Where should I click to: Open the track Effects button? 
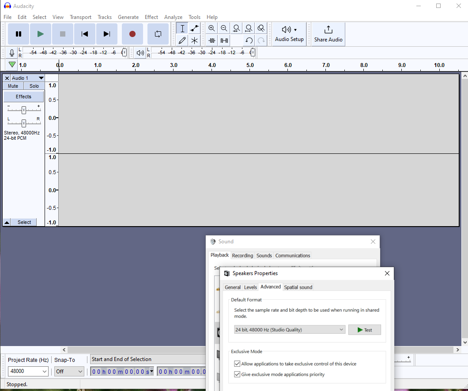24,97
